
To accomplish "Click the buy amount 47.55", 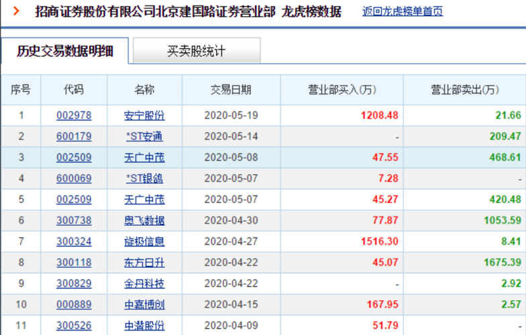I will pos(385,157).
